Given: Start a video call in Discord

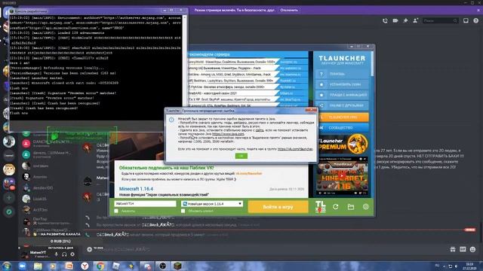Looking at the screenshot, I should (395, 20).
